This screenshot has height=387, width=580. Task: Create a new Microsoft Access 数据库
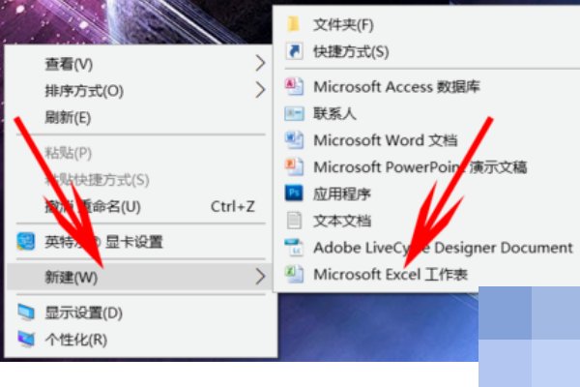429,86
